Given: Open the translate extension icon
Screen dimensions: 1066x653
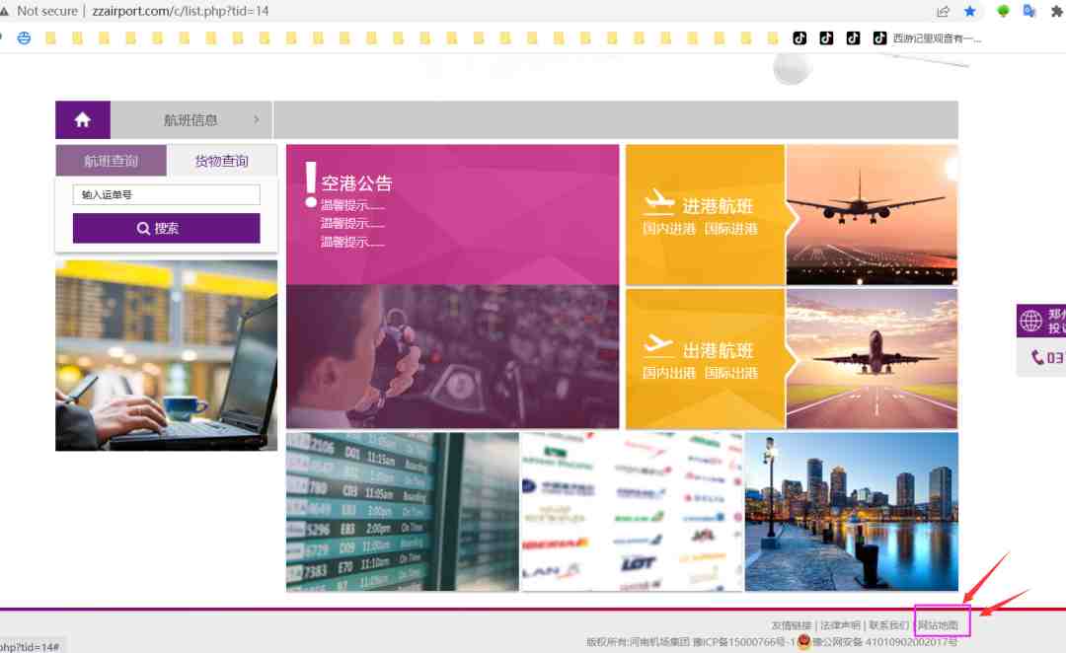Looking at the screenshot, I should click(x=1028, y=11).
